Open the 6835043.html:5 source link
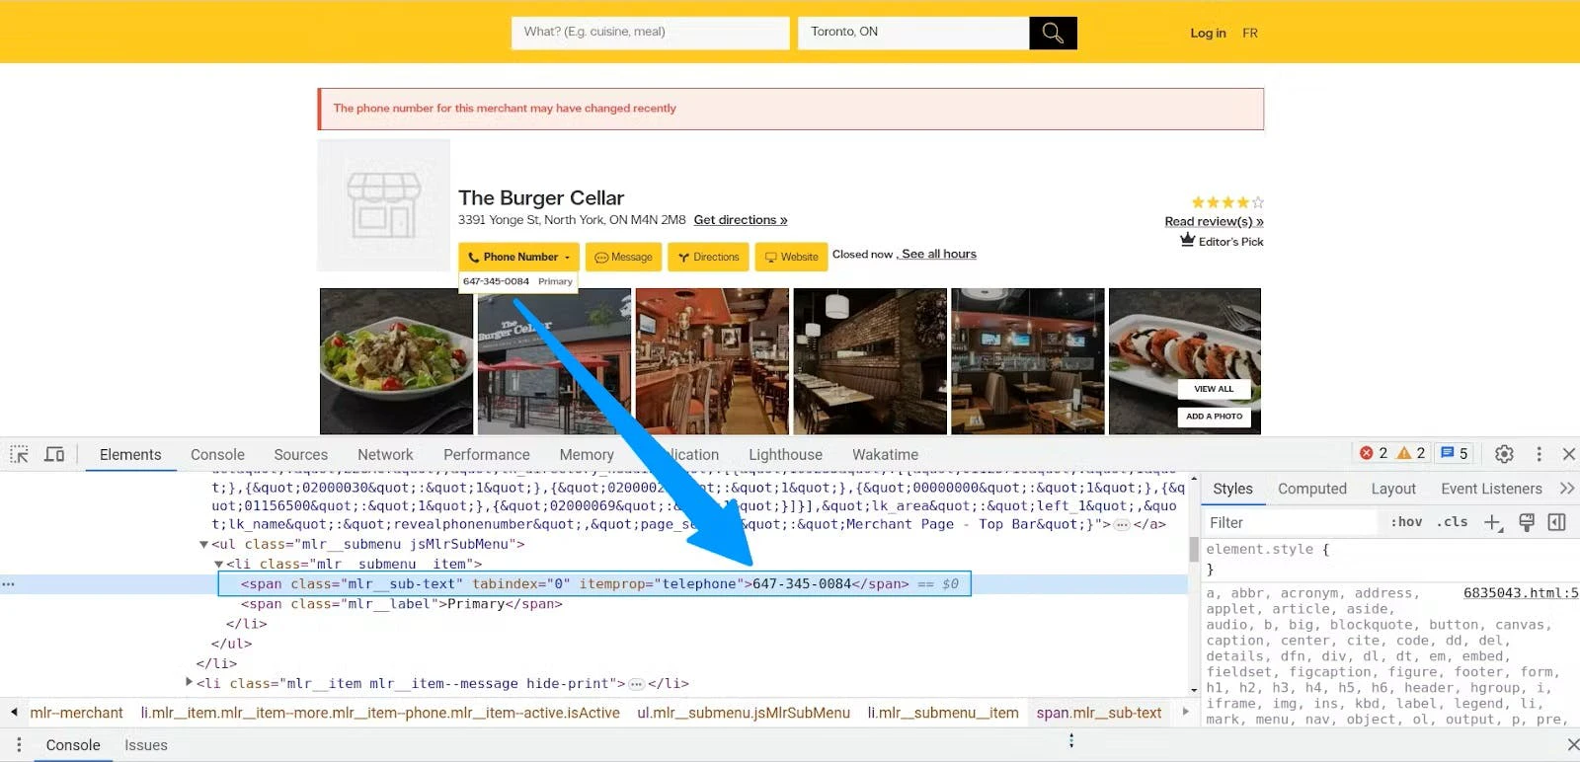This screenshot has height=762, width=1580. 1521,593
